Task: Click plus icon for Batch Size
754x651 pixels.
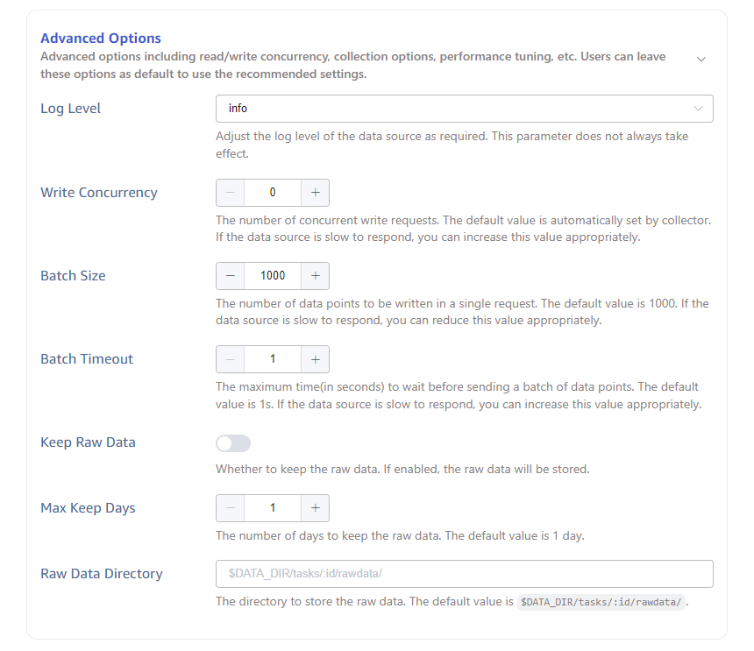Action: [x=315, y=276]
